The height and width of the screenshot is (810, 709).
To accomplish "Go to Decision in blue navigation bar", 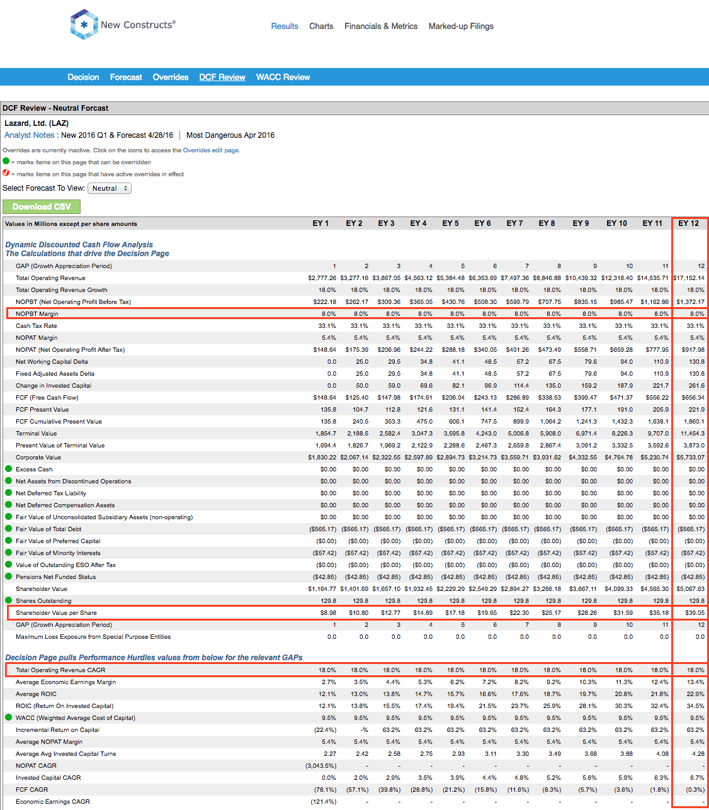I will (83, 77).
